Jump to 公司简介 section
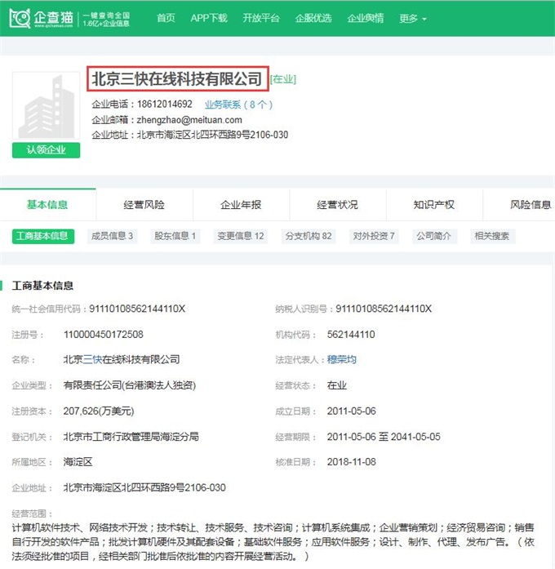Viewport: 555px width, 569px height. click(x=434, y=236)
